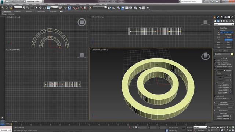The width and height of the screenshot is (235, 132).
Task: Click the Render Production teapot icon
Action: click(148, 8)
